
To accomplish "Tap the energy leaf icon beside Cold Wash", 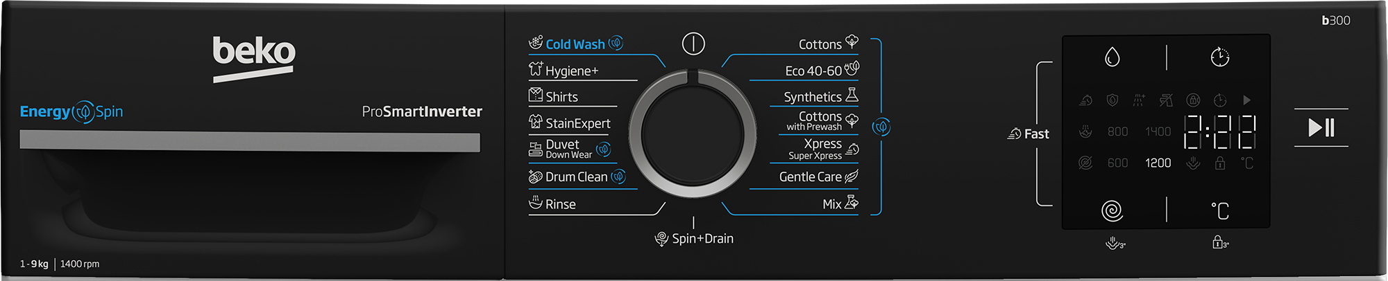I will pyautogui.click(x=616, y=43).
